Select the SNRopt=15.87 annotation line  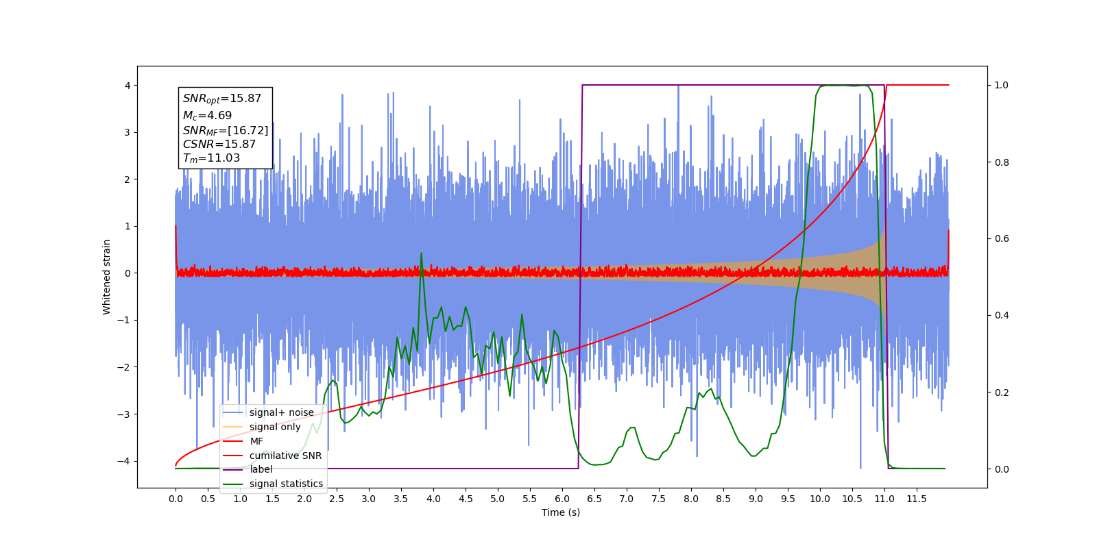coord(222,99)
